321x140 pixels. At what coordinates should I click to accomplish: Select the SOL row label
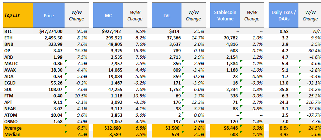tap(8, 90)
